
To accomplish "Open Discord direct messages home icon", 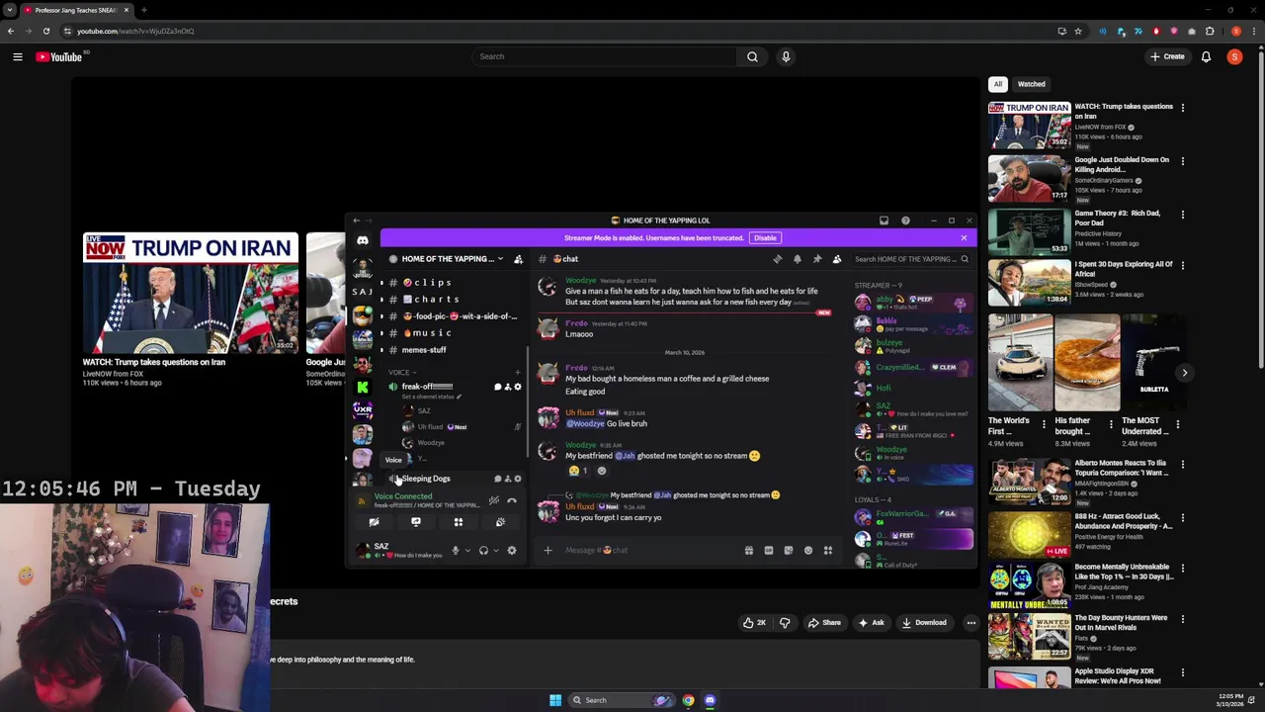I will click(363, 240).
